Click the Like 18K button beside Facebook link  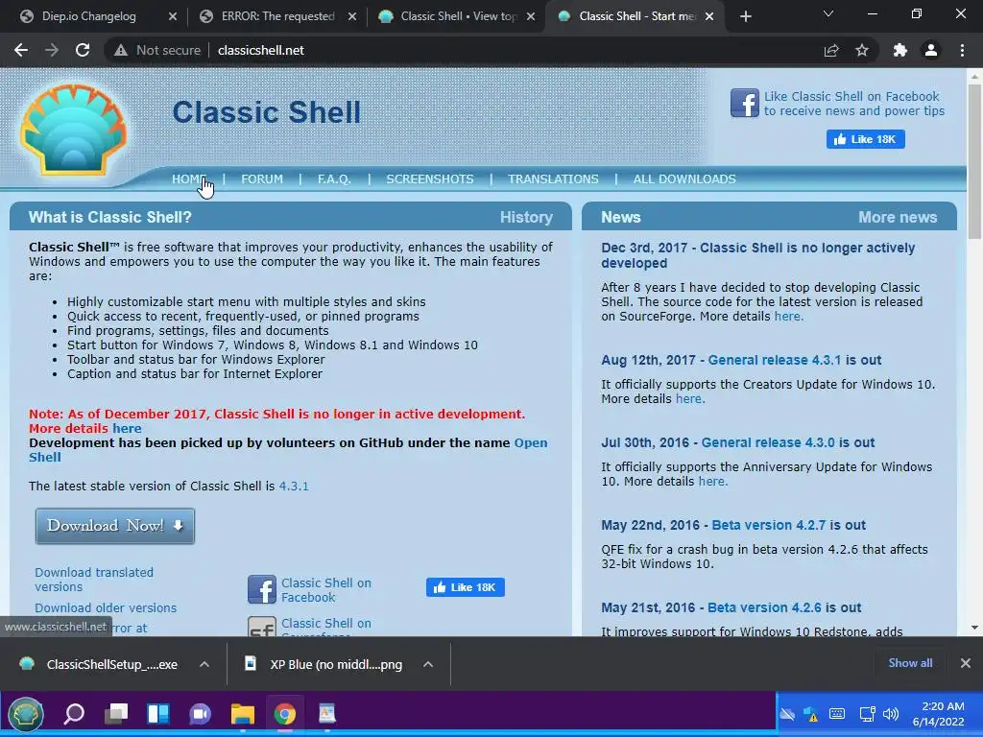pos(466,587)
